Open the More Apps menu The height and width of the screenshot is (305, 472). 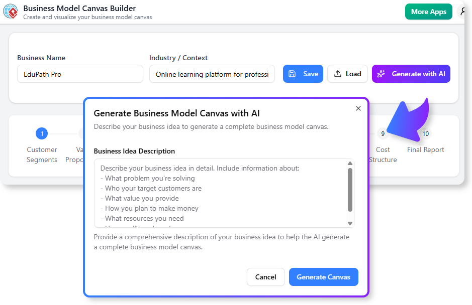coord(428,11)
